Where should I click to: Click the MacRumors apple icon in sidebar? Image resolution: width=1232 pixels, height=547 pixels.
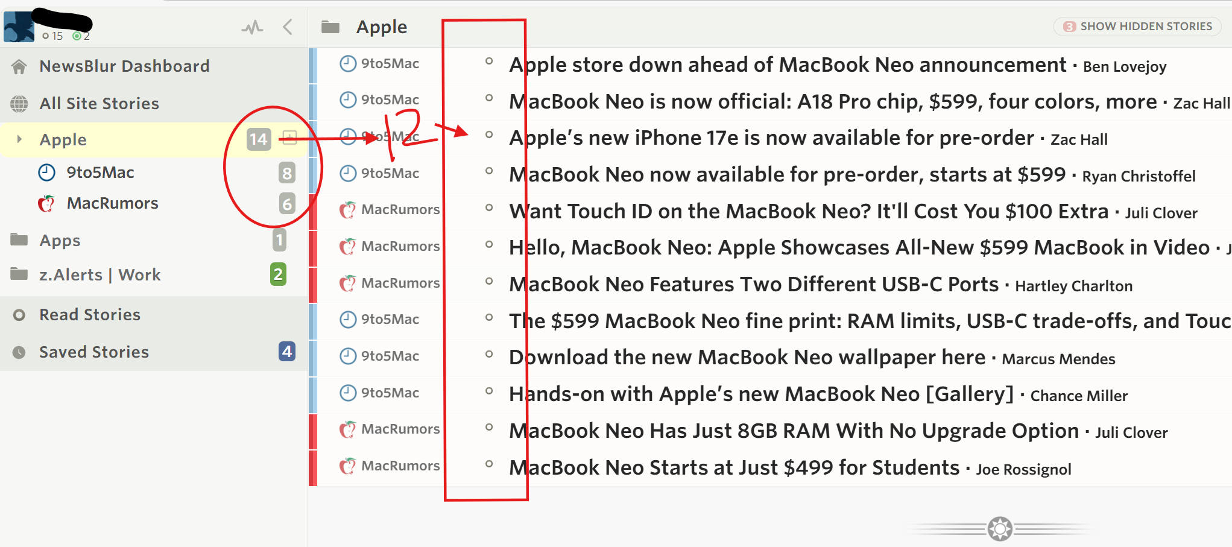[x=46, y=204]
